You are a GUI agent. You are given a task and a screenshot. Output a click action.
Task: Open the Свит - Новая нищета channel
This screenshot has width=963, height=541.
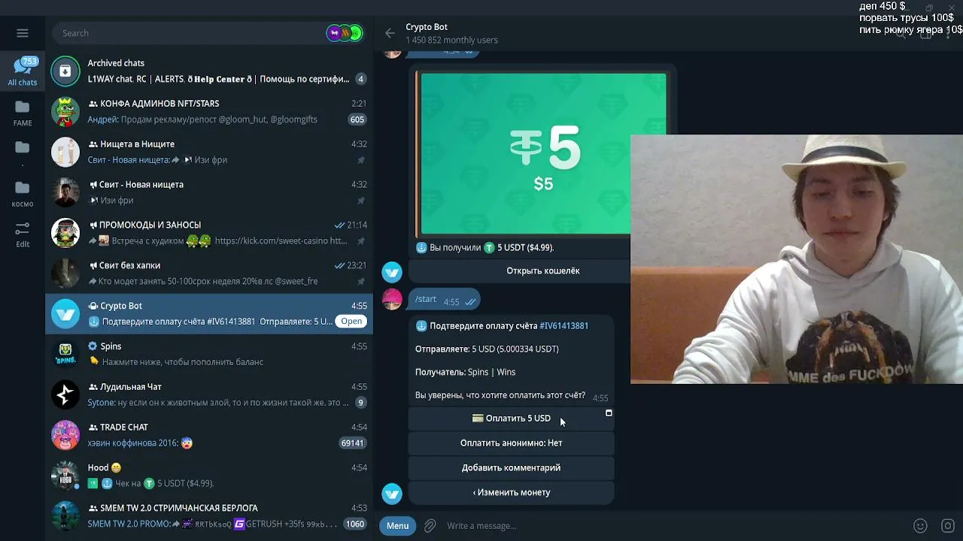coord(209,192)
